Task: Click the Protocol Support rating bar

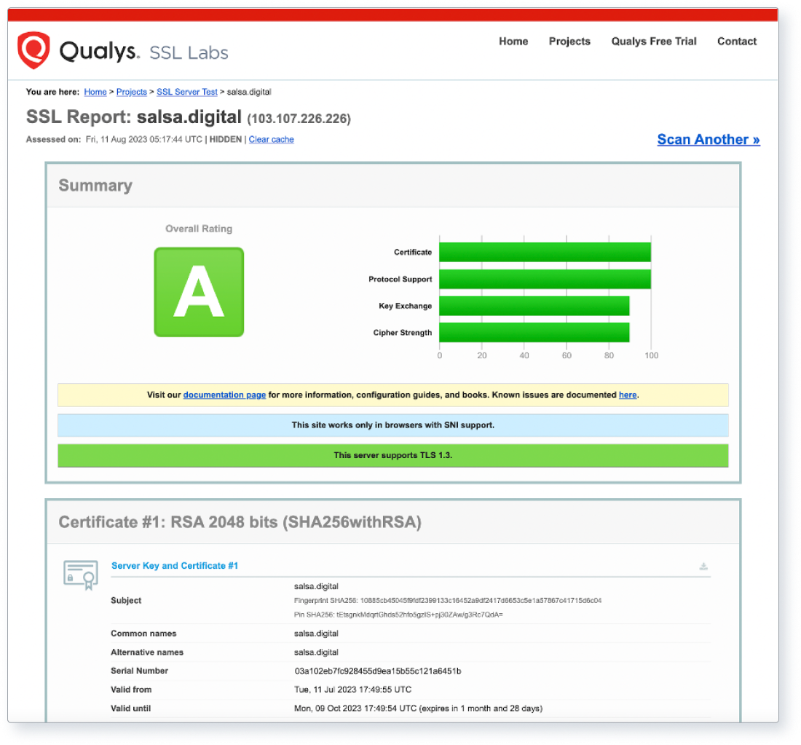Action: (x=542, y=279)
